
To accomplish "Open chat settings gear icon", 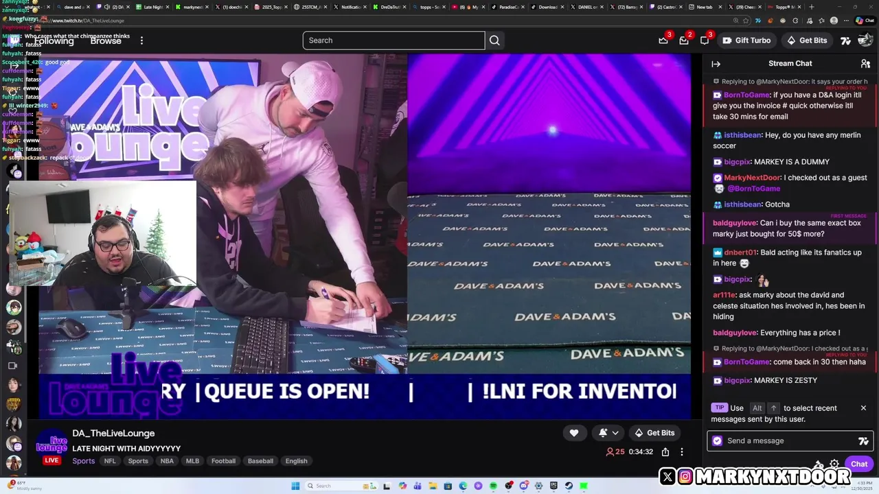I will (x=834, y=464).
